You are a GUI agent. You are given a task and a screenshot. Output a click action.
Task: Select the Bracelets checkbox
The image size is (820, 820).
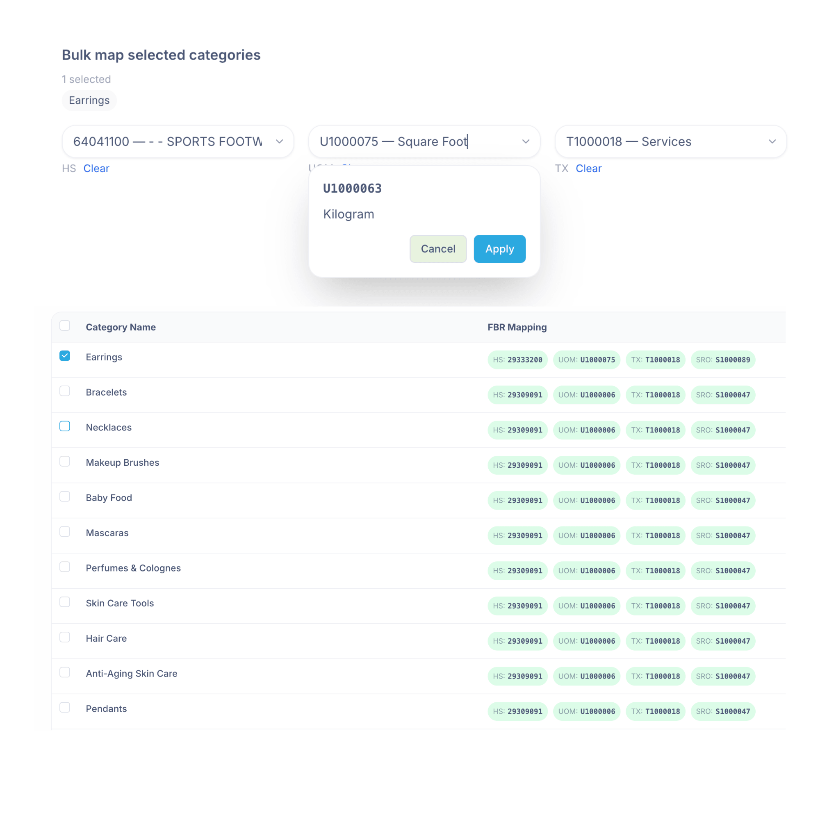[x=64, y=390]
